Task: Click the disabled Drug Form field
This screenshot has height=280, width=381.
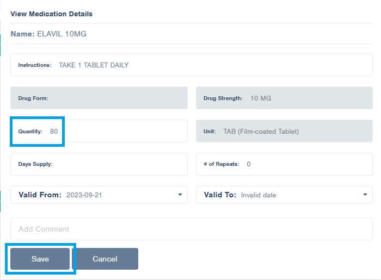Action: click(99, 98)
